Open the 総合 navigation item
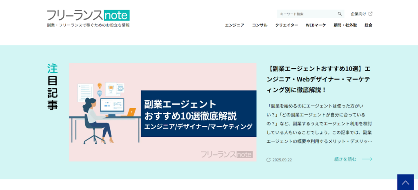The width and height of the screenshot is (418, 190). 368,25
